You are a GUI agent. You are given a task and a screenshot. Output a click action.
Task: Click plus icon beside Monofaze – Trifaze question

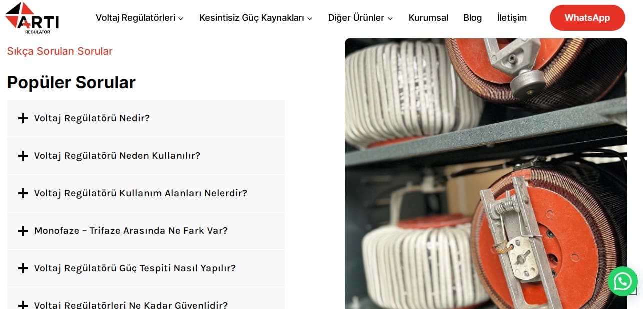[x=23, y=231]
